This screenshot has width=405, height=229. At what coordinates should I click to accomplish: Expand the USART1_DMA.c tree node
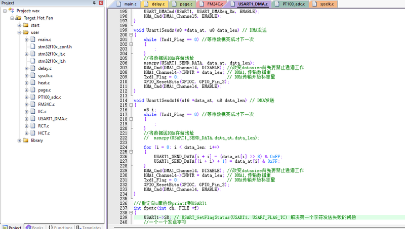pos(26,119)
